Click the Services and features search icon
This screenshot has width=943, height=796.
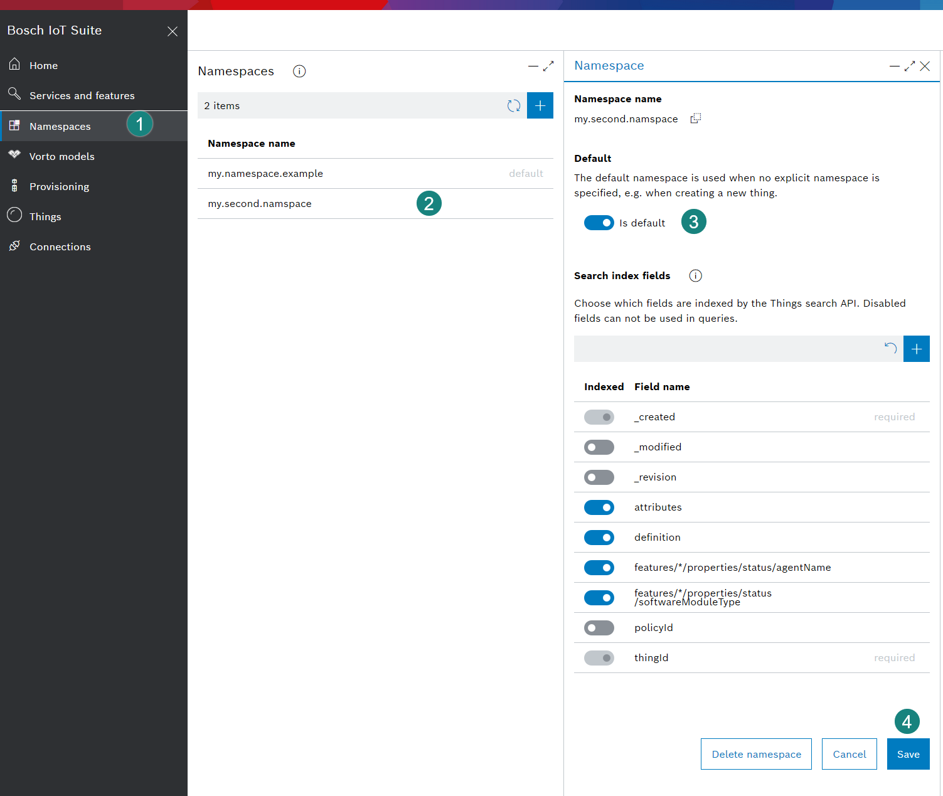(x=14, y=94)
